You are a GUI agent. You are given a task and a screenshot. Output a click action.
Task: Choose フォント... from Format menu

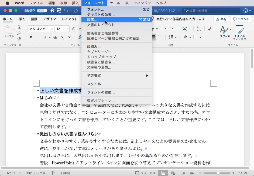[117, 9]
